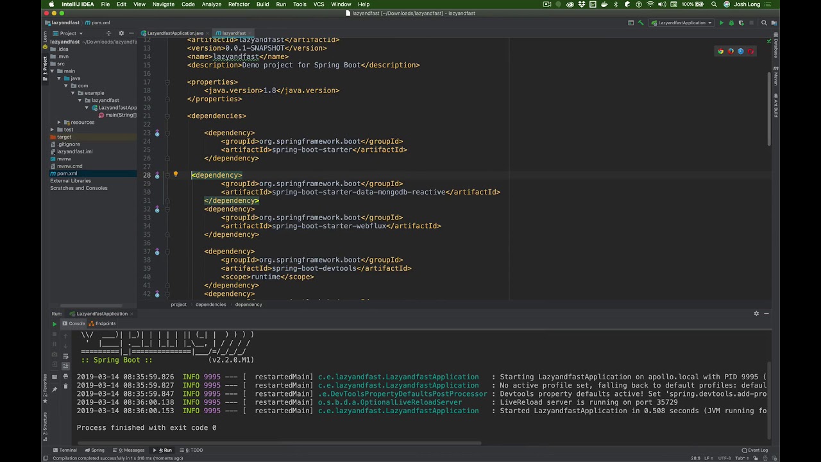The height and width of the screenshot is (462, 821).
Task: Rerun application in Run panel
Action: pos(55,323)
